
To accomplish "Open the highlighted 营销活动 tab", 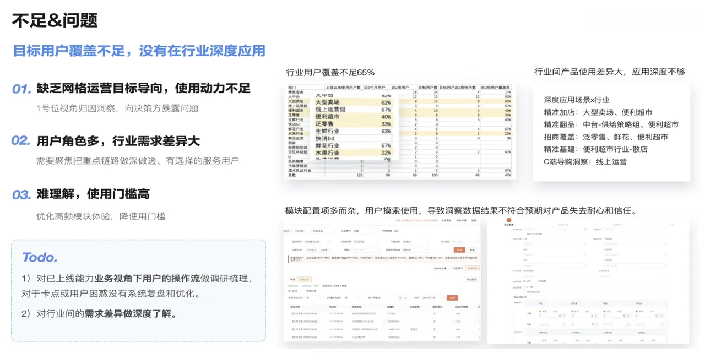I will pyautogui.click(x=305, y=279).
